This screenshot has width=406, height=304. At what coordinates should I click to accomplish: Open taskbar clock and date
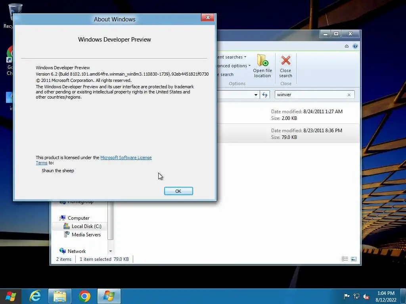[386, 296]
